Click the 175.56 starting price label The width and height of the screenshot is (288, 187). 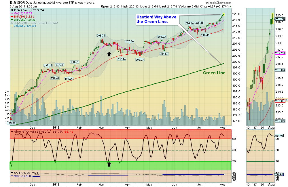click(x=12, y=123)
